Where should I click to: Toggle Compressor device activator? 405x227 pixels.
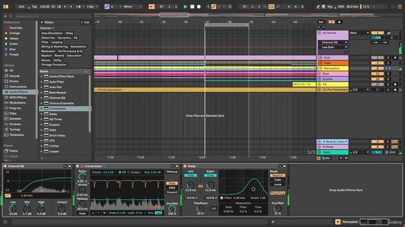77,166
